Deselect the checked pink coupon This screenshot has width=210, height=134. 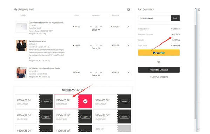[x=85, y=101]
